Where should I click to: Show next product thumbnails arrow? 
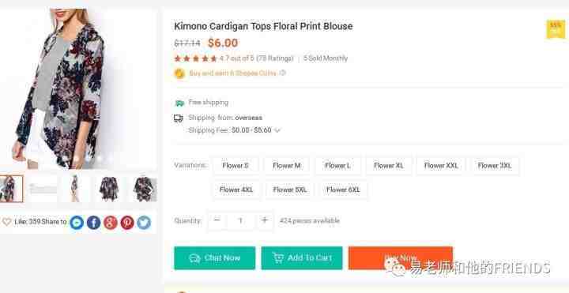(150, 190)
